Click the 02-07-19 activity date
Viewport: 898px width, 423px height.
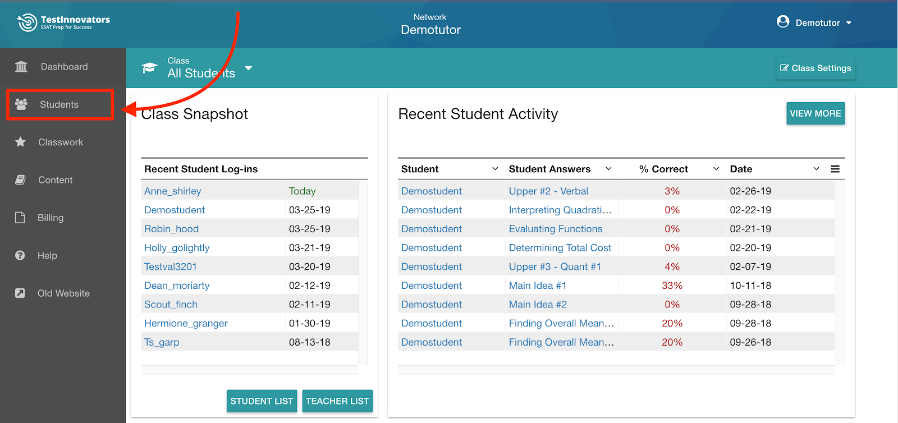[x=750, y=266]
